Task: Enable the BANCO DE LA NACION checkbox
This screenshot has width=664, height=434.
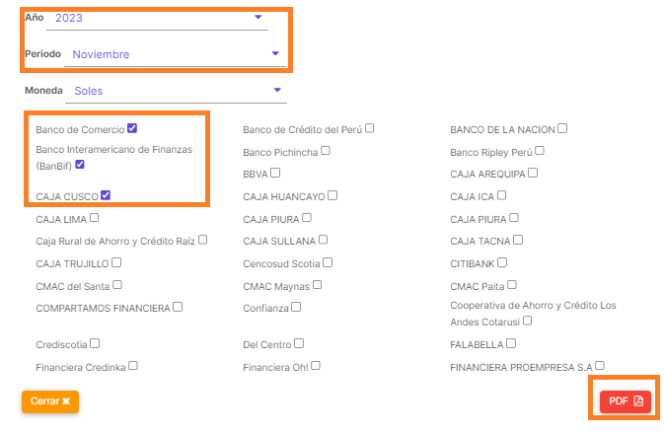Action: click(x=562, y=128)
